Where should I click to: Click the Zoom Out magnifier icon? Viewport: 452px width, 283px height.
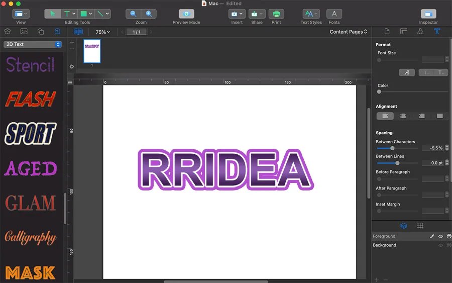pyautogui.click(x=133, y=14)
